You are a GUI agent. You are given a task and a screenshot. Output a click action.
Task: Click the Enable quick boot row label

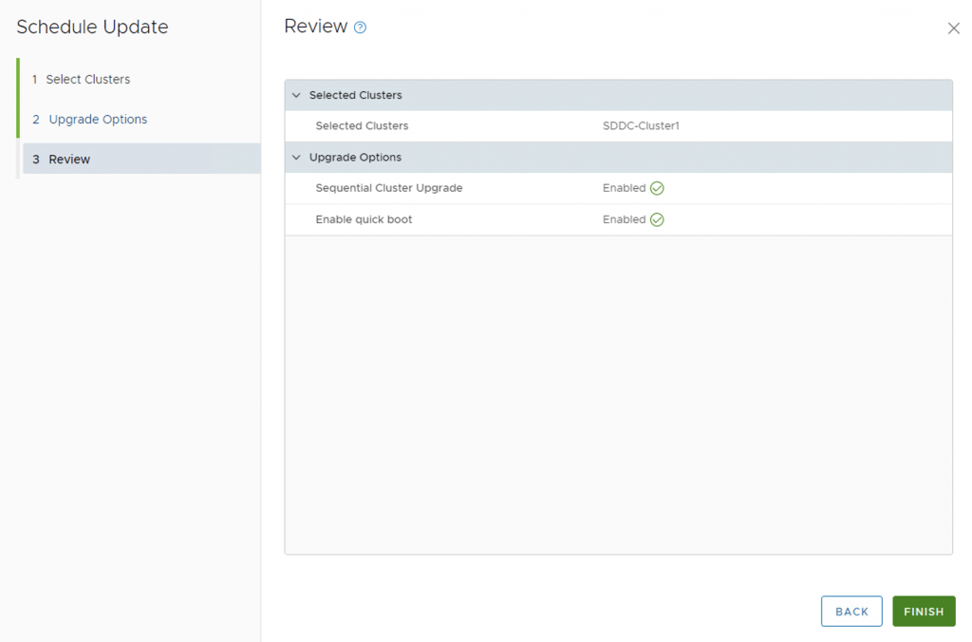[364, 219]
